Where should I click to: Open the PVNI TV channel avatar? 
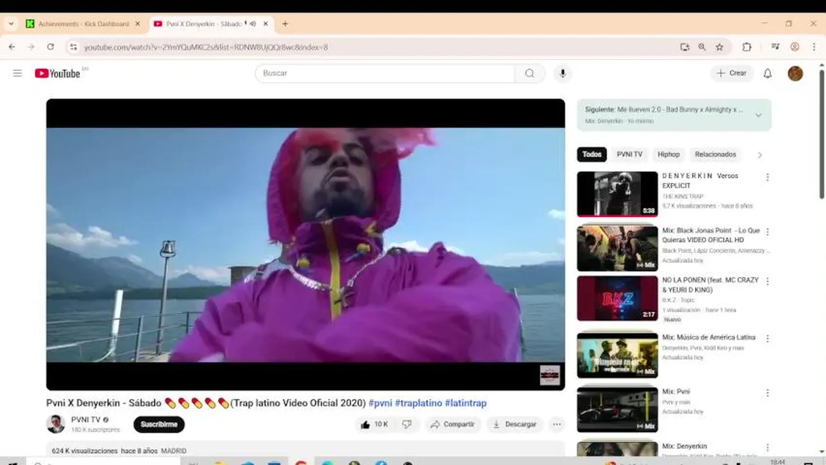click(x=56, y=424)
